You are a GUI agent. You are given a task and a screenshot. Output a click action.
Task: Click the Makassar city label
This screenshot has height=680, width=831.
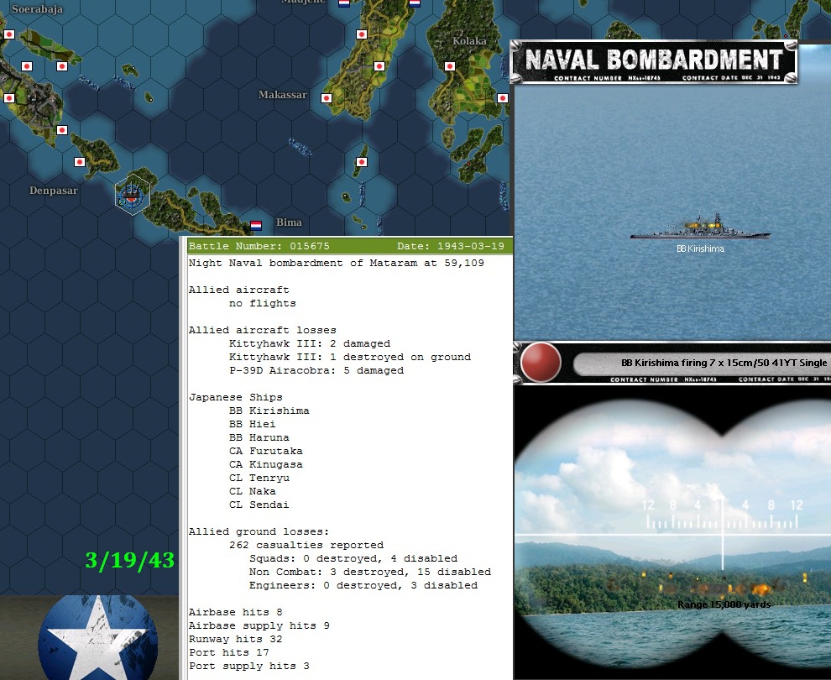coord(283,95)
